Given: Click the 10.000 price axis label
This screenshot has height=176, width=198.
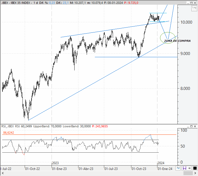Looking at the screenshot, I should (x=186, y=22).
